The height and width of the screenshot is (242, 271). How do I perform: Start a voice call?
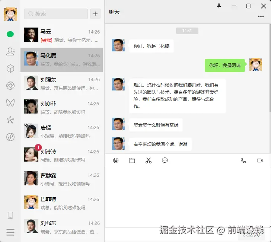point(243,160)
